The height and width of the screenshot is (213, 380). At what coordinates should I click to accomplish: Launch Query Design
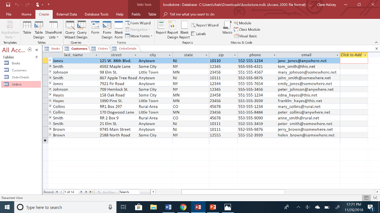(x=82, y=30)
